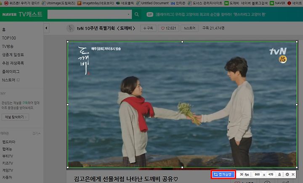Open the 인티즌 bookmark
303x183 pixels.
(178, 3)
